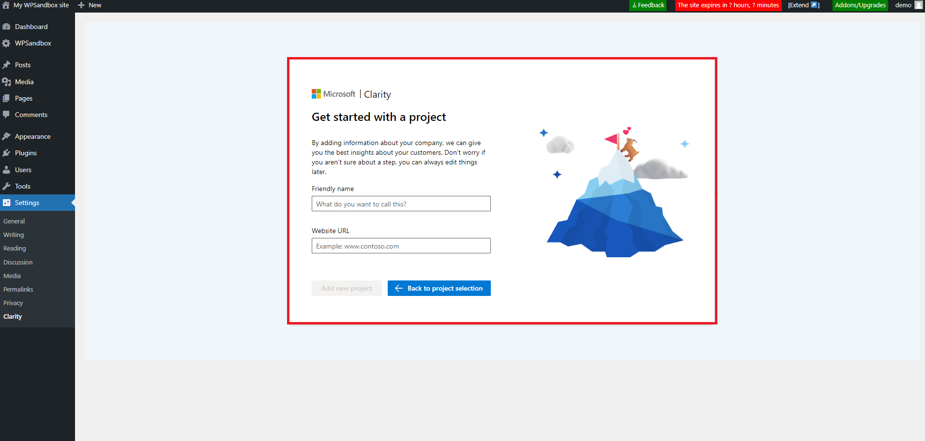Click the "Clarity" logo text
The image size is (925, 441).
pos(378,94)
